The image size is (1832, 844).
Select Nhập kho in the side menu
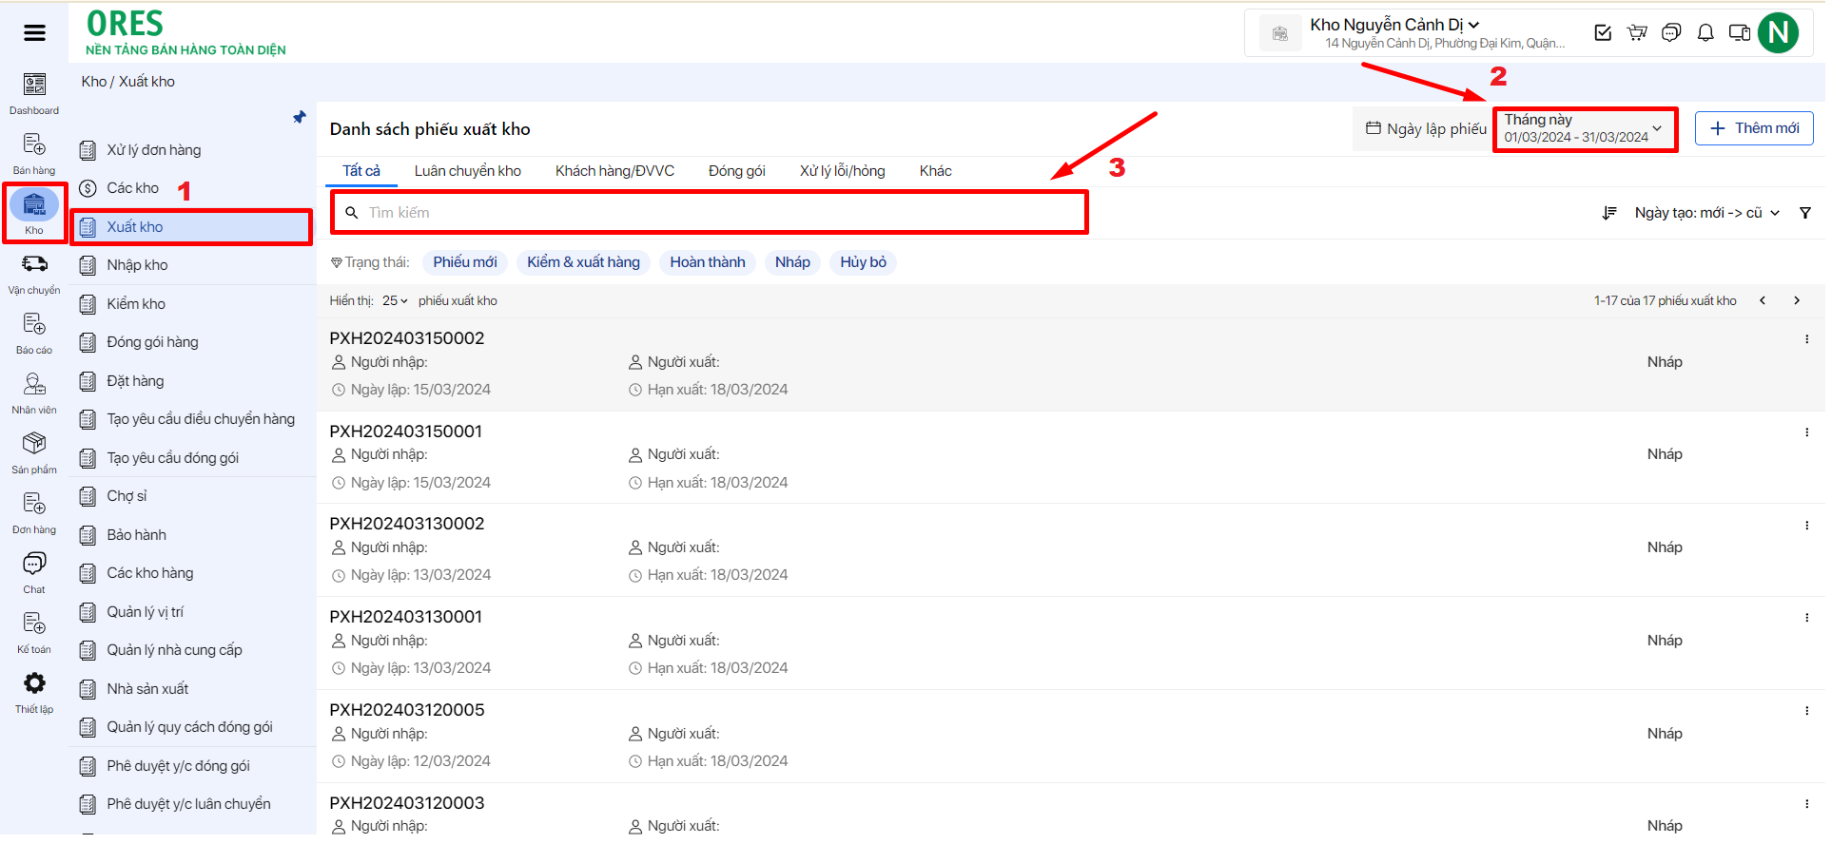click(137, 265)
